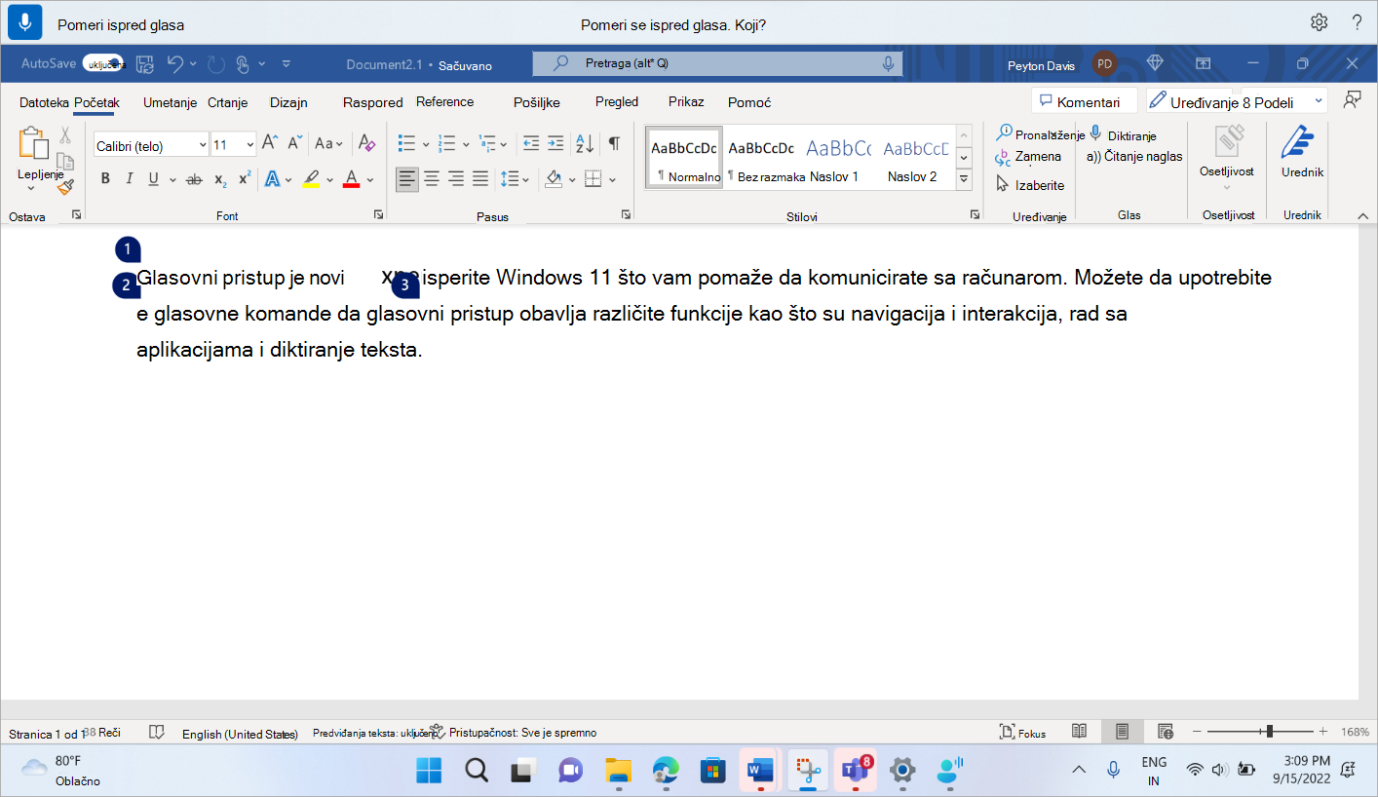Click the Zamena replace button

(x=1028, y=157)
